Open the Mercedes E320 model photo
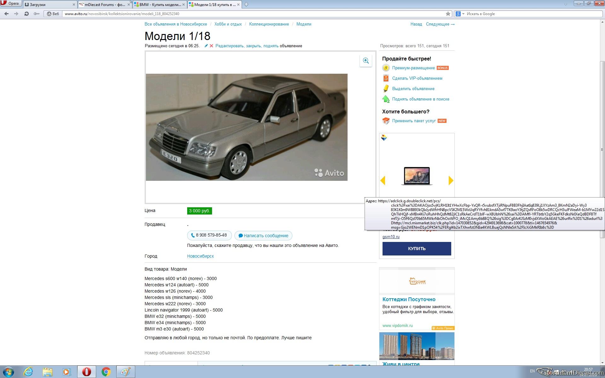 pyautogui.click(x=247, y=127)
